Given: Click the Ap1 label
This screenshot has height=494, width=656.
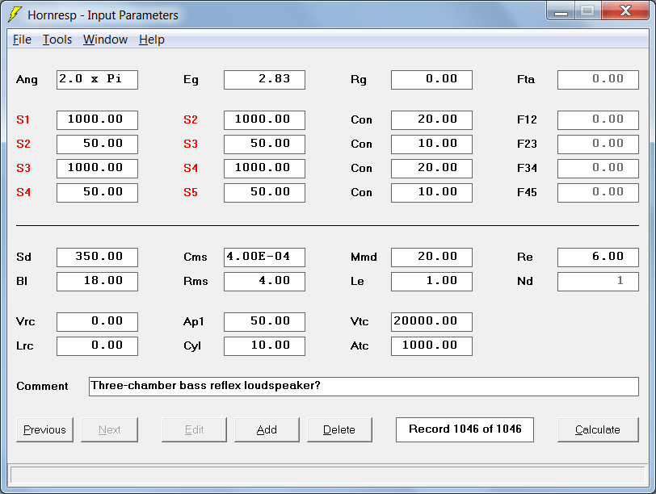Looking at the screenshot, I should pos(194,322).
